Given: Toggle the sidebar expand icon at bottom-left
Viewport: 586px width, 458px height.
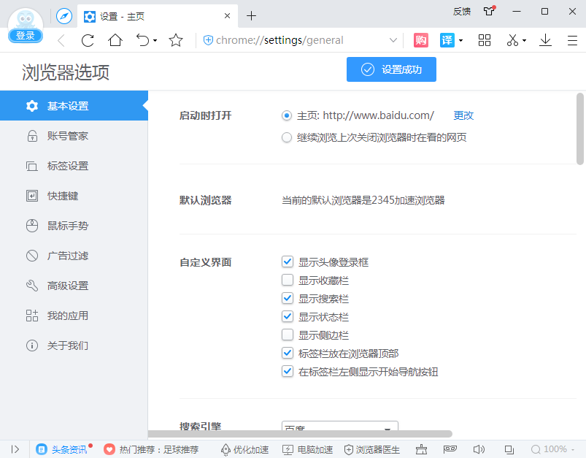Looking at the screenshot, I should [x=15, y=449].
